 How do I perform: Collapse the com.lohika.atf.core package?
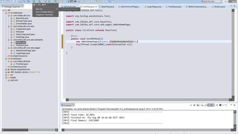coord(9,16)
